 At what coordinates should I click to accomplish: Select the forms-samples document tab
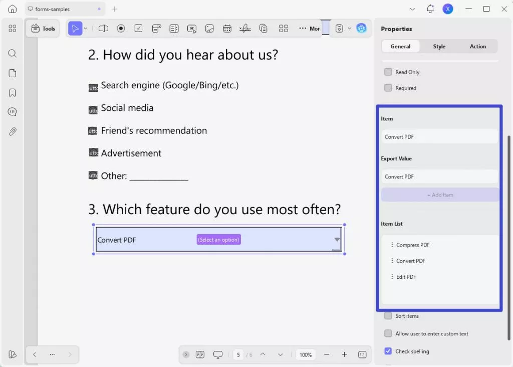(x=65, y=9)
